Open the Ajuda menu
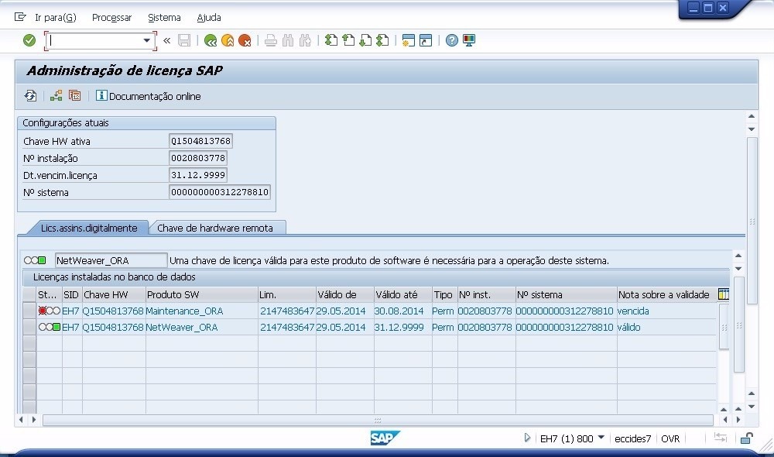This screenshot has width=774, height=457. coord(209,17)
